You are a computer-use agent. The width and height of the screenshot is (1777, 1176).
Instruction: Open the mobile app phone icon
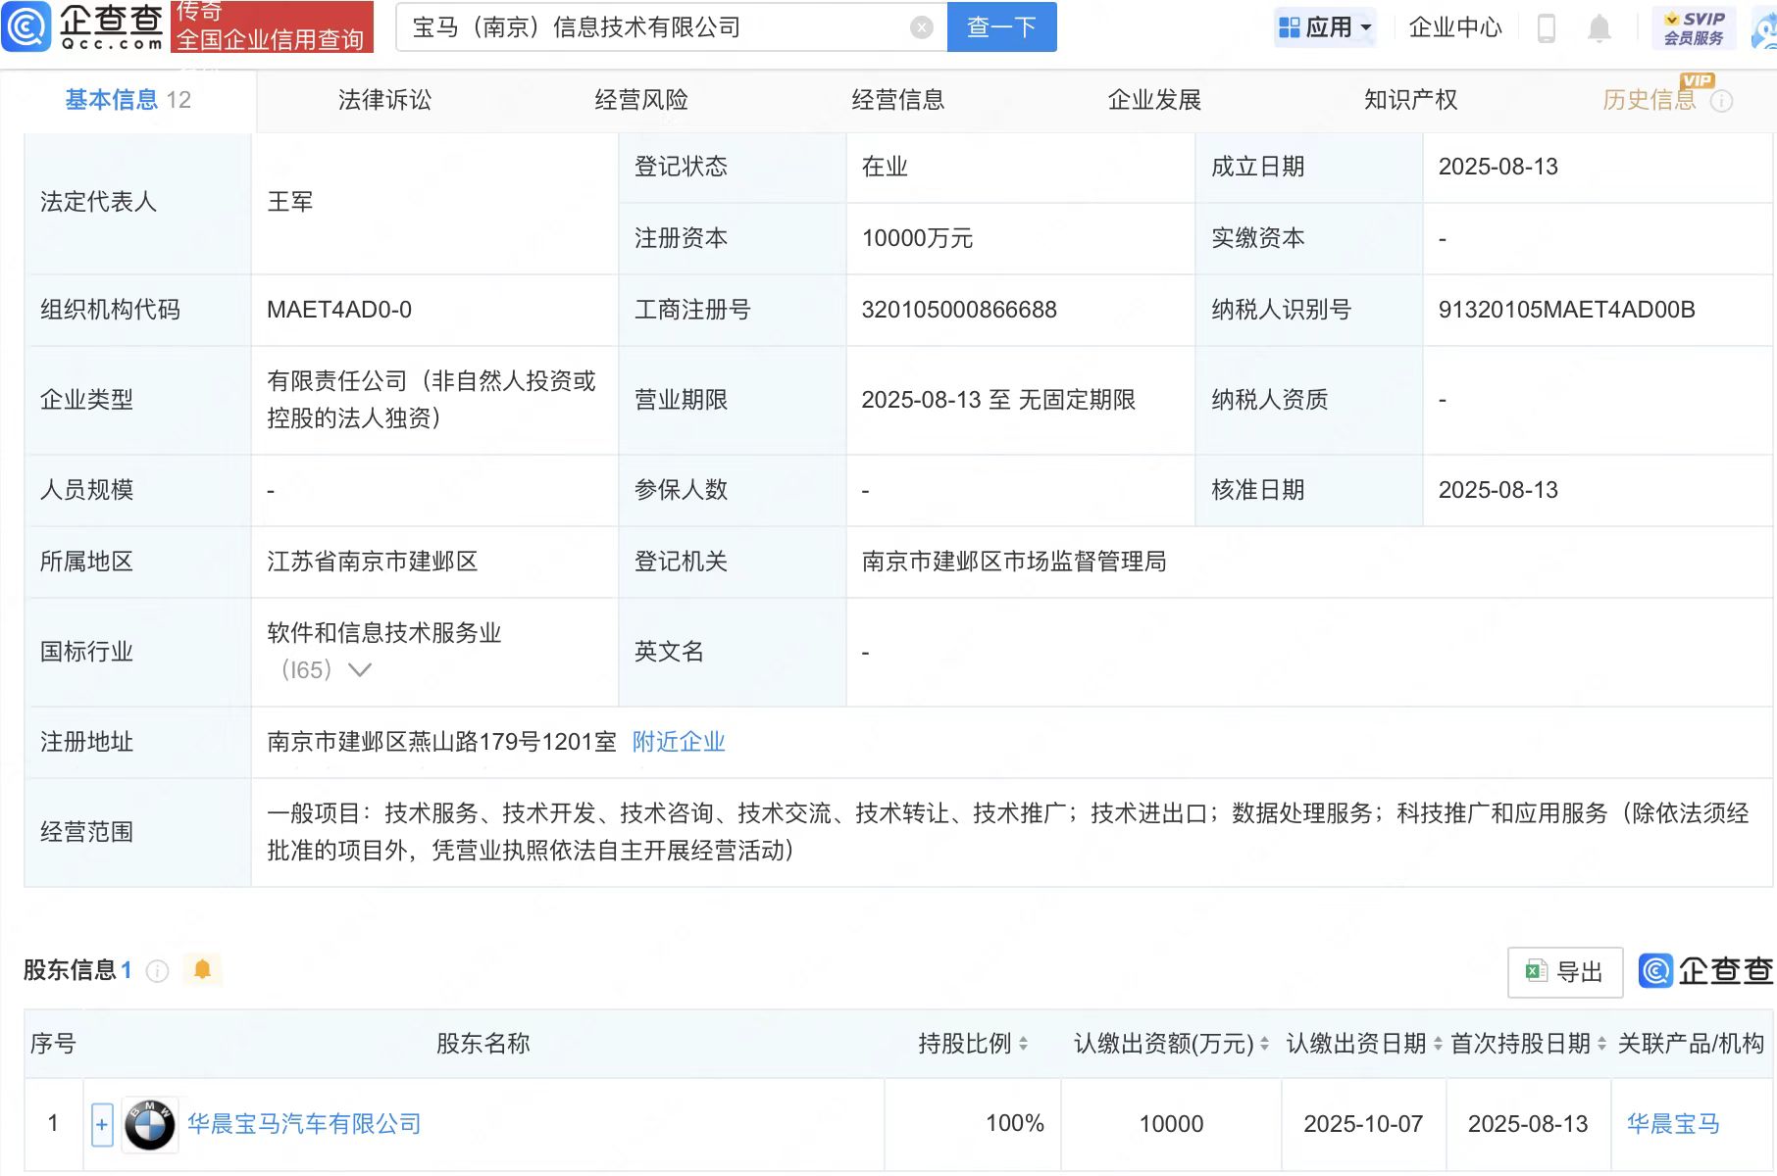1546,28
